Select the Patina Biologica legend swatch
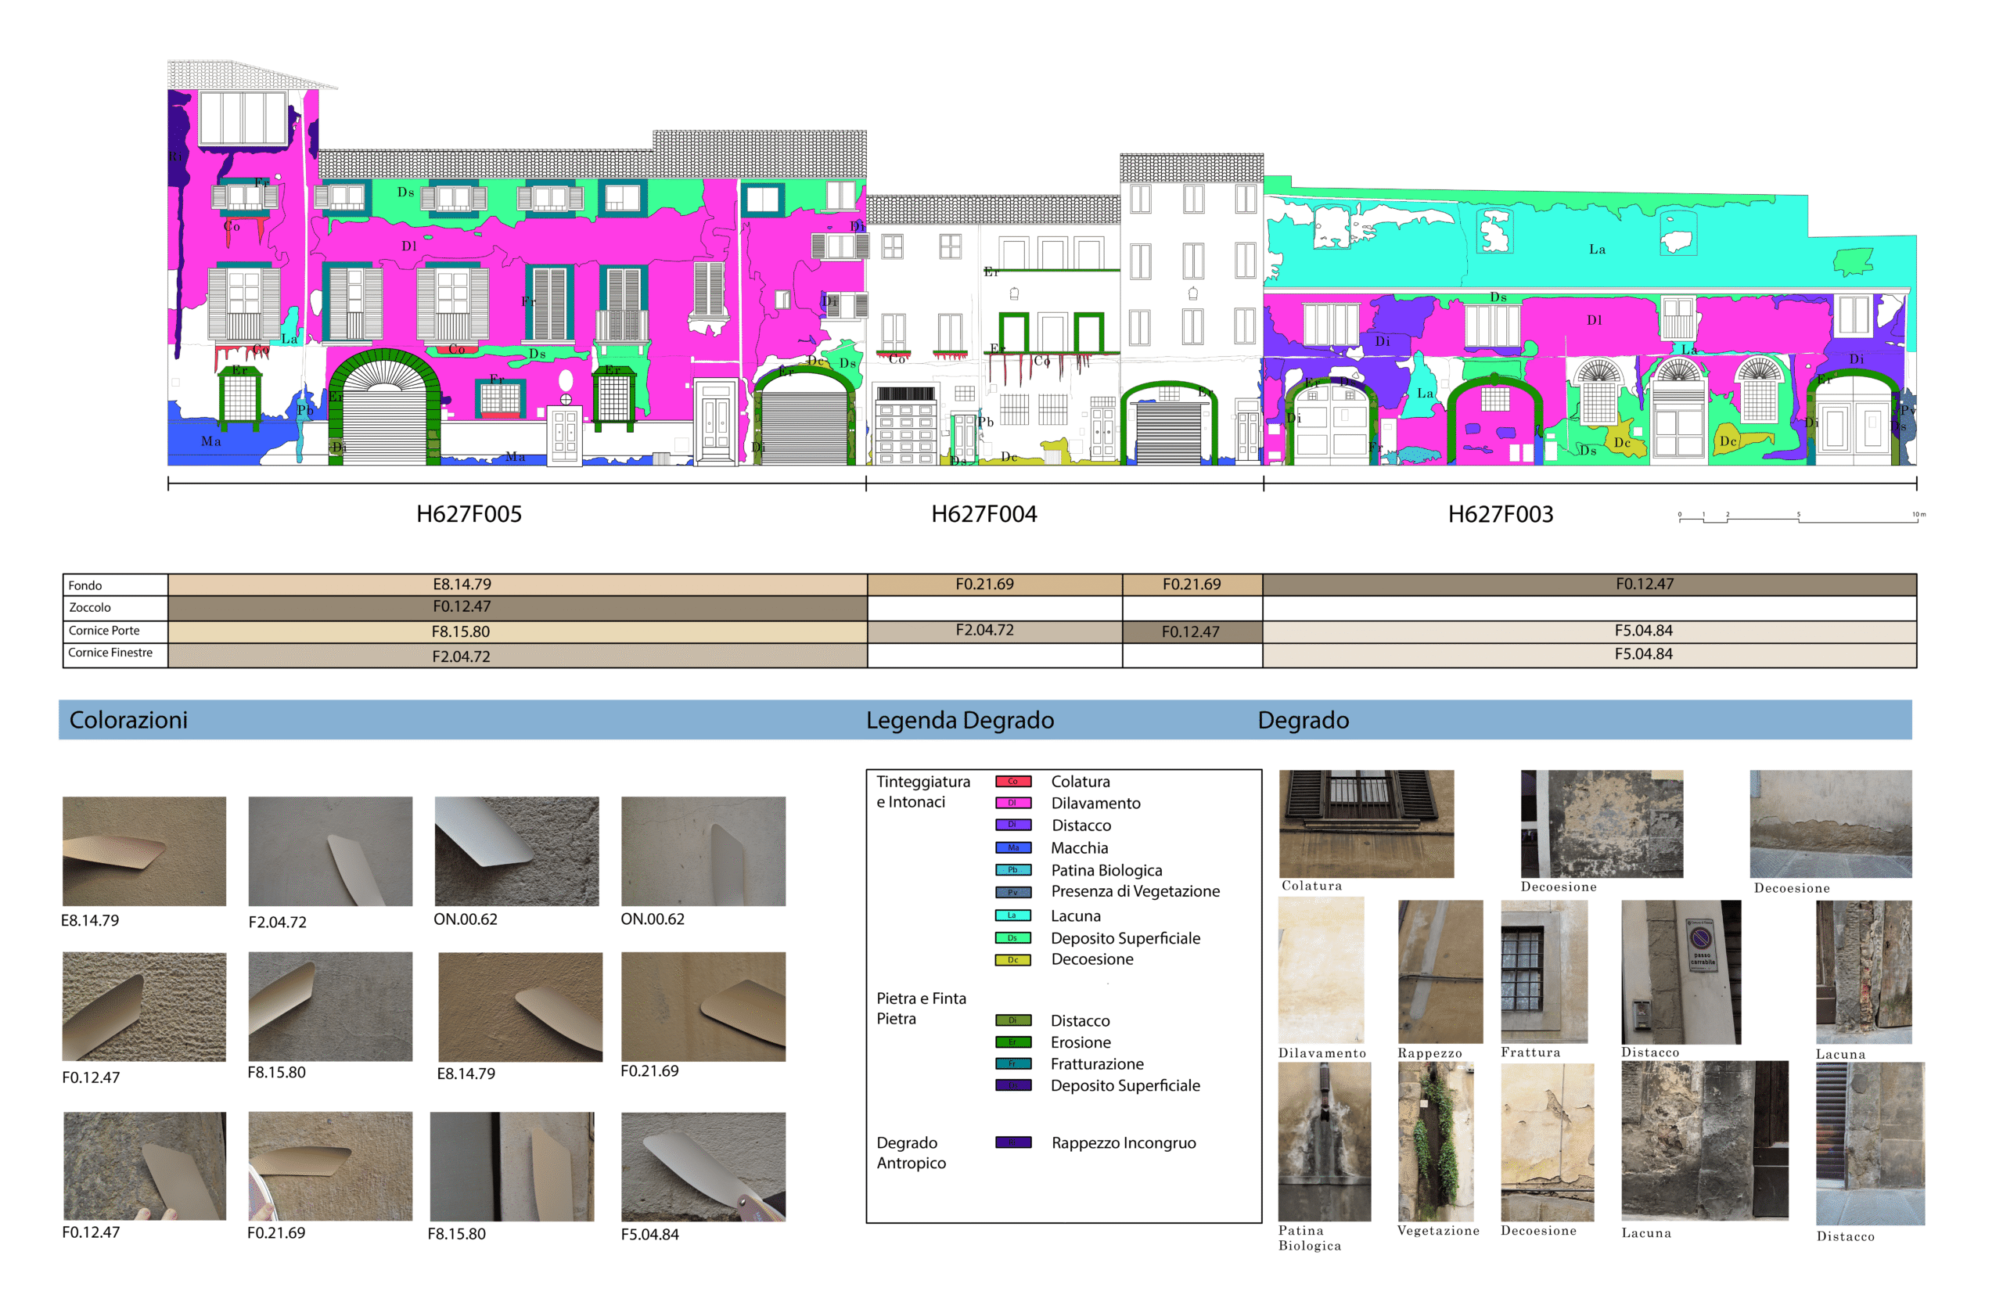Screen dimensions: 2003x1313 pos(1012,869)
